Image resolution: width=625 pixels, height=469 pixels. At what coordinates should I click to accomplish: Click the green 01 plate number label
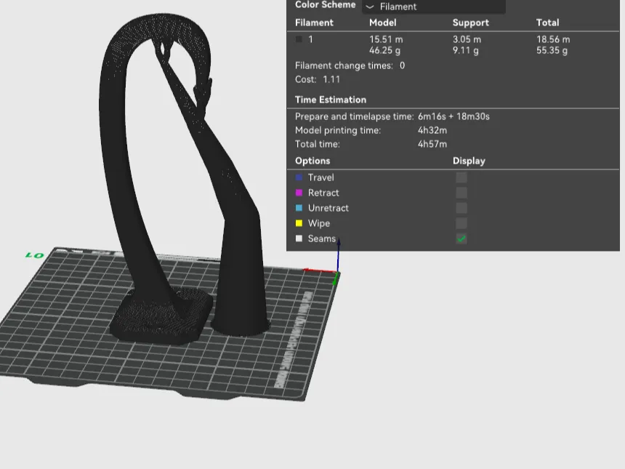(x=35, y=255)
